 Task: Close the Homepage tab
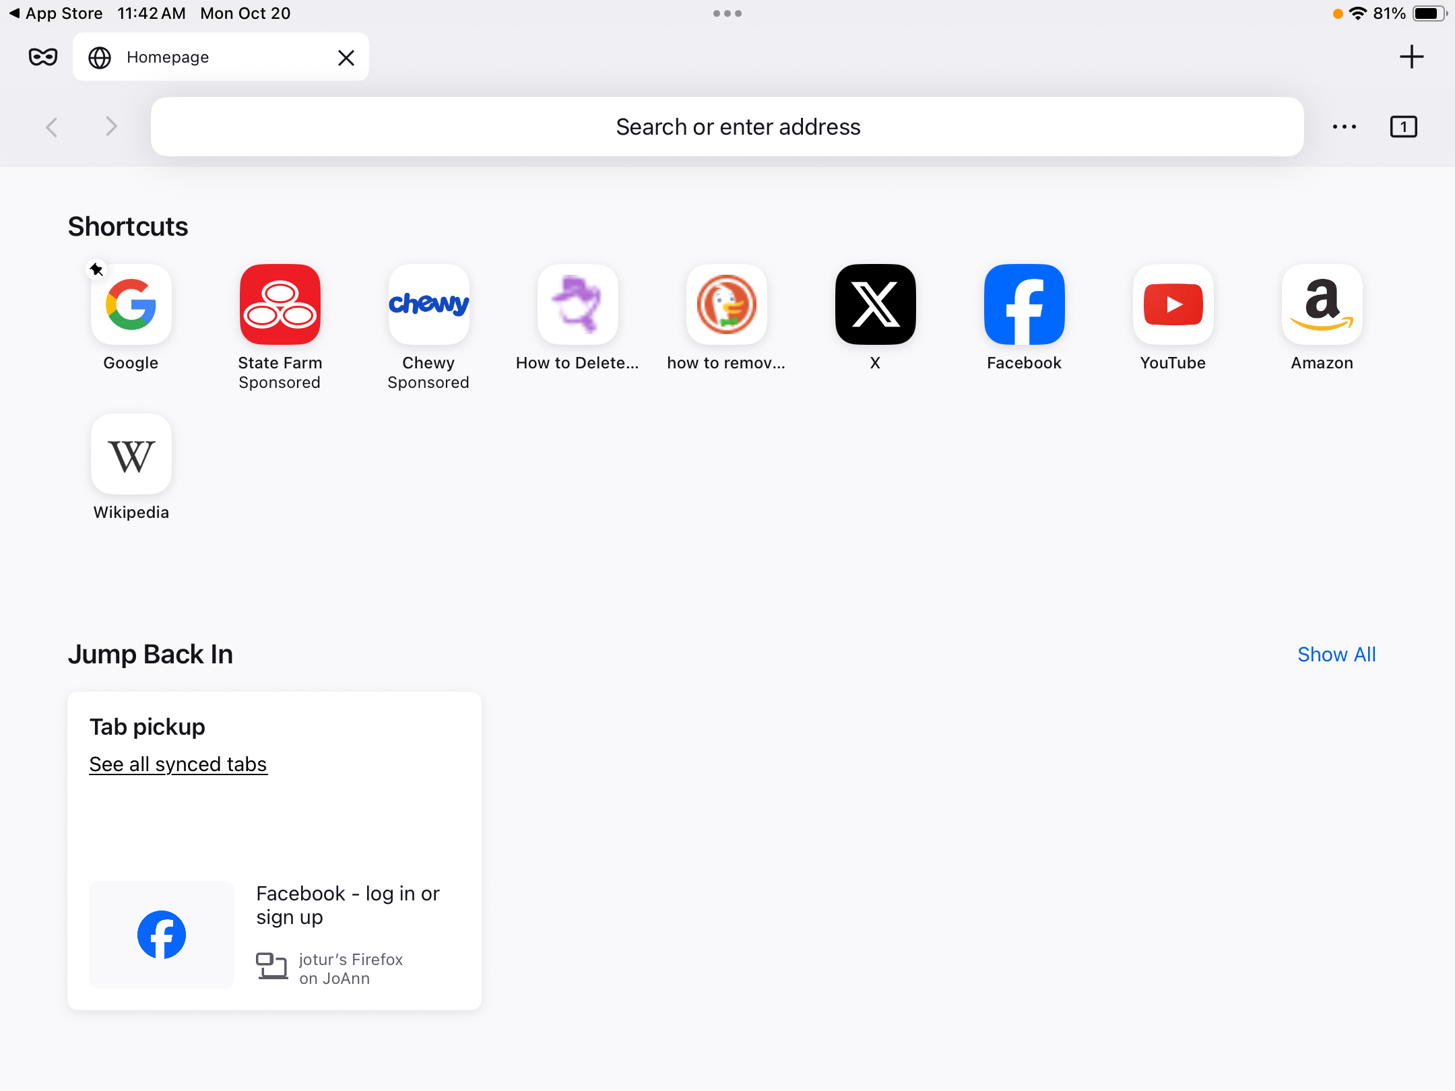pos(346,58)
